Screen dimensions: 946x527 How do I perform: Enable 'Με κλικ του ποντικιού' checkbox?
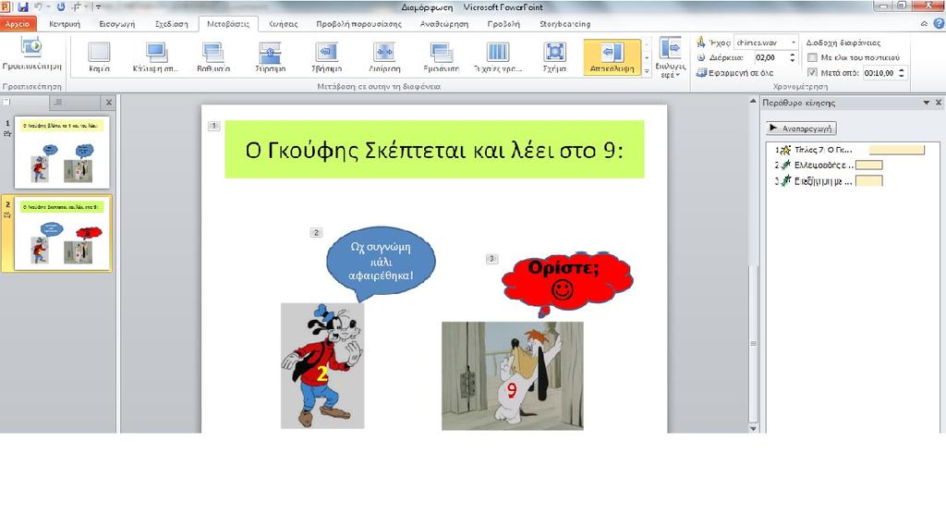[x=812, y=57]
